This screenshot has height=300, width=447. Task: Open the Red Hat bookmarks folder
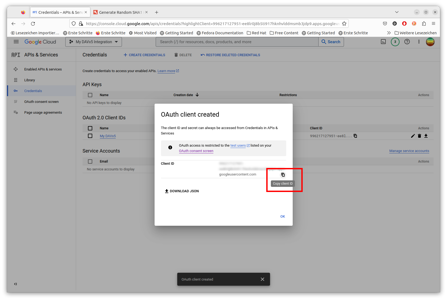pos(256,33)
